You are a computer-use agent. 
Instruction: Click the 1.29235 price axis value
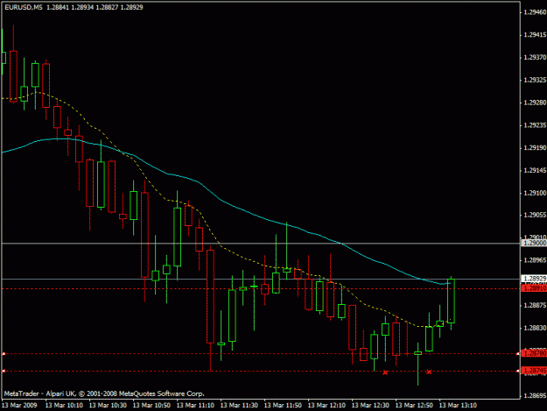tap(535, 125)
